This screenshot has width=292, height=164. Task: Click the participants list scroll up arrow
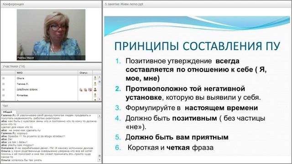[99, 77]
